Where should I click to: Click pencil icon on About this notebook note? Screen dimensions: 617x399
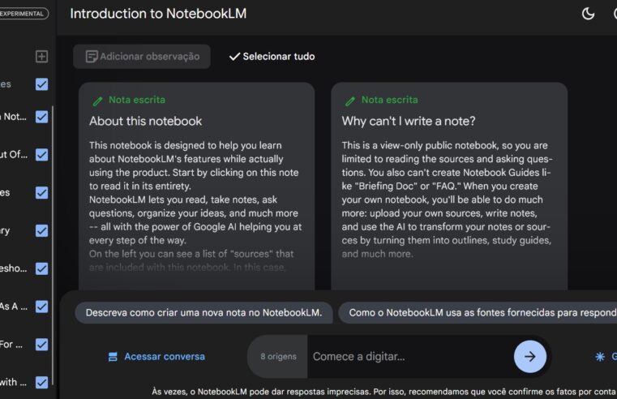pyautogui.click(x=97, y=101)
